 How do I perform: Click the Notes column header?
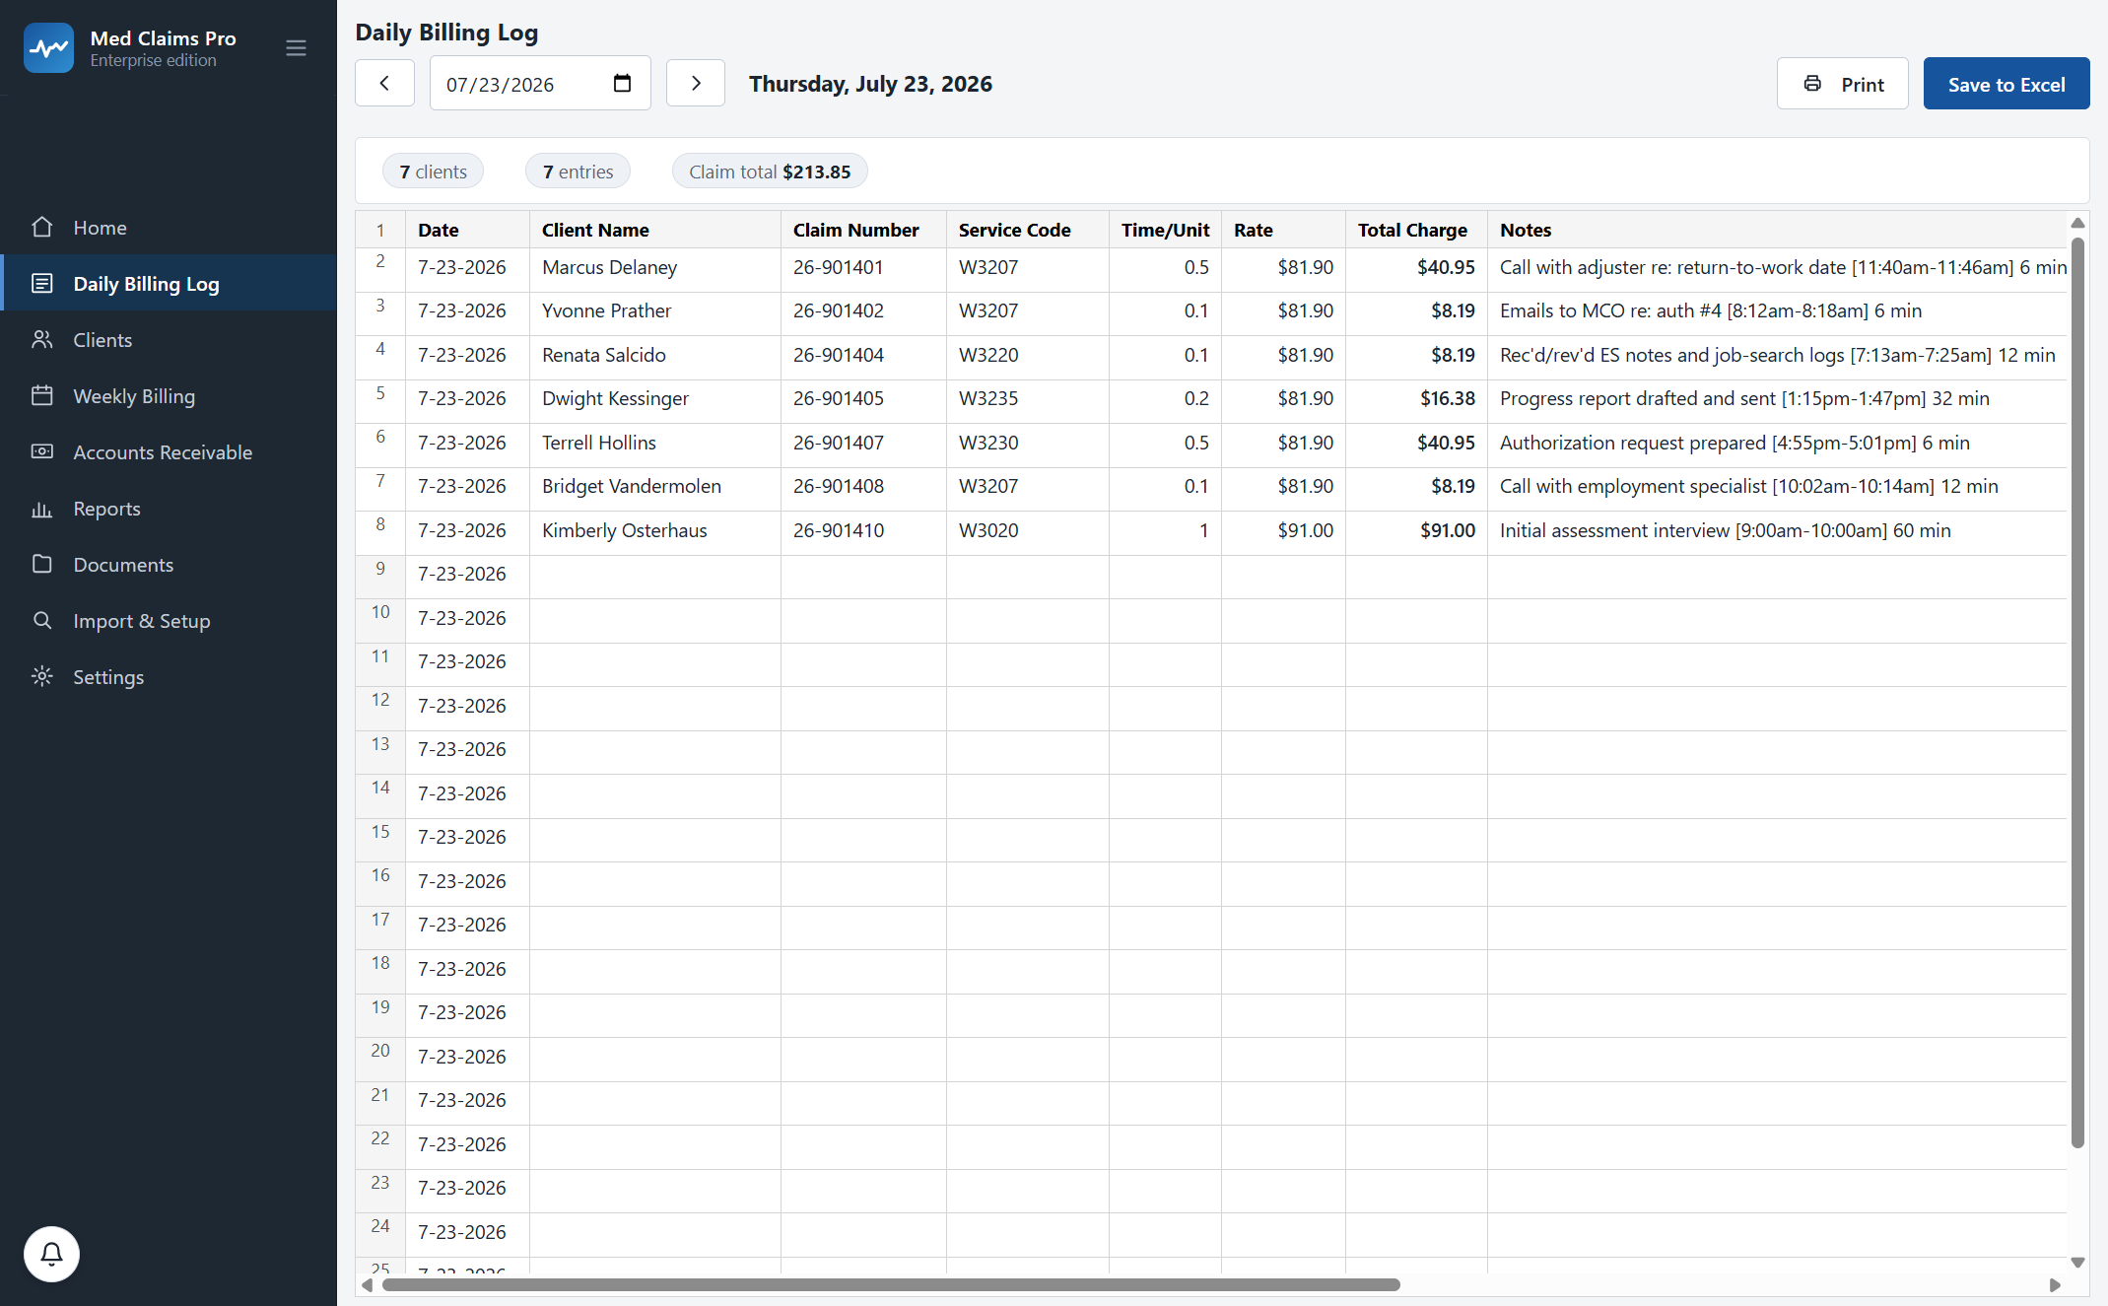click(x=1777, y=230)
